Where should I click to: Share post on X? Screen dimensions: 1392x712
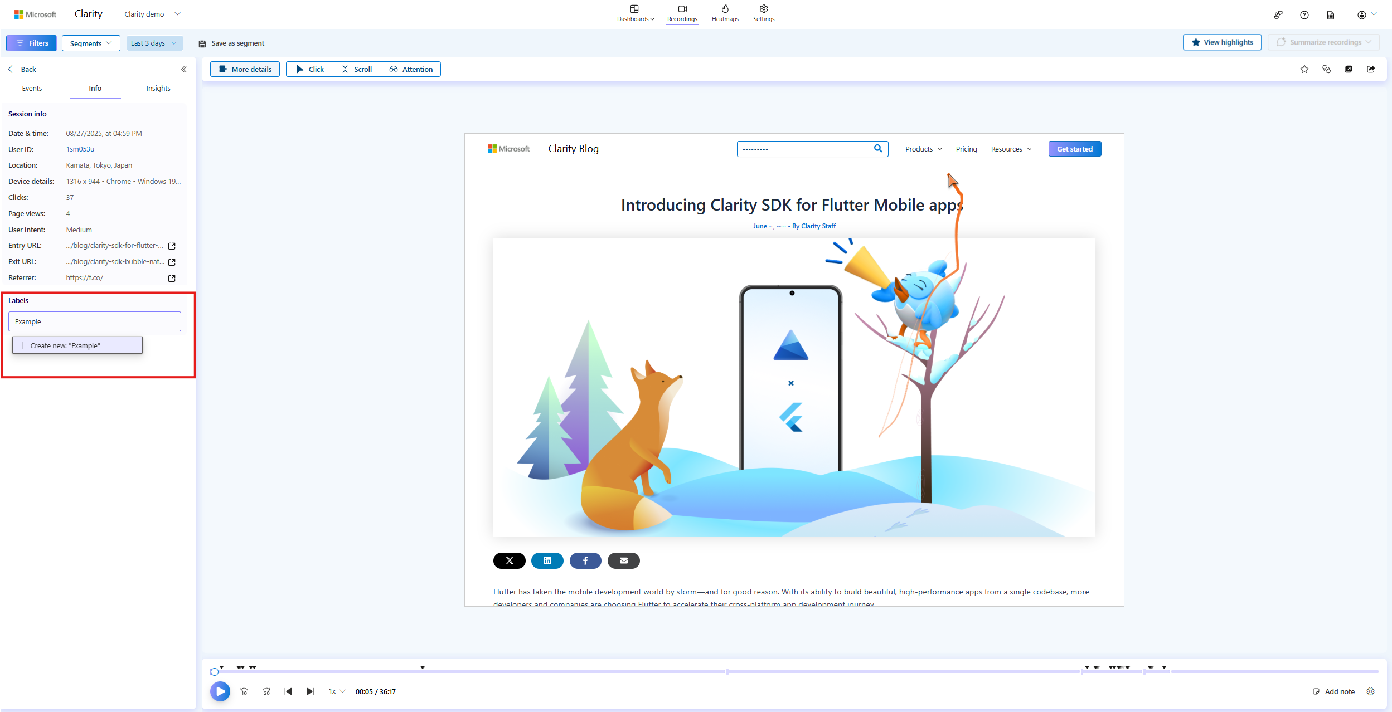pyautogui.click(x=509, y=560)
